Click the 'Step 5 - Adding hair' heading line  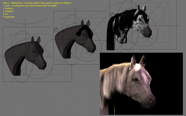(x=37, y=3)
